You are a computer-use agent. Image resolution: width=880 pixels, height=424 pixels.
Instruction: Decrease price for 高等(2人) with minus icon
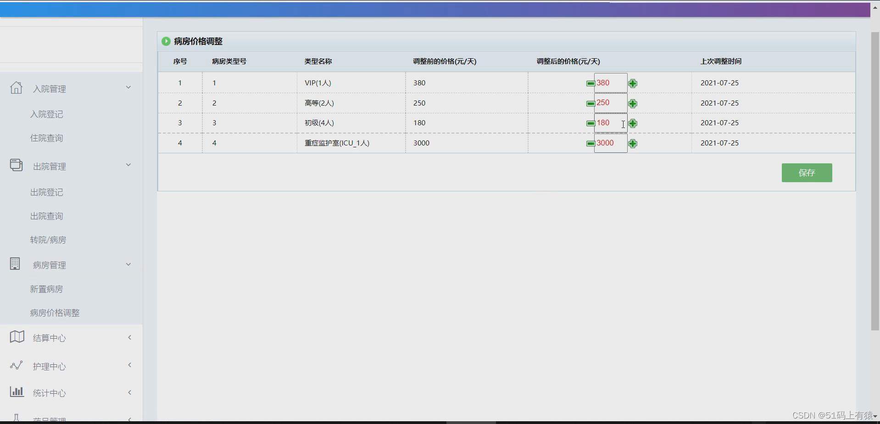point(590,104)
